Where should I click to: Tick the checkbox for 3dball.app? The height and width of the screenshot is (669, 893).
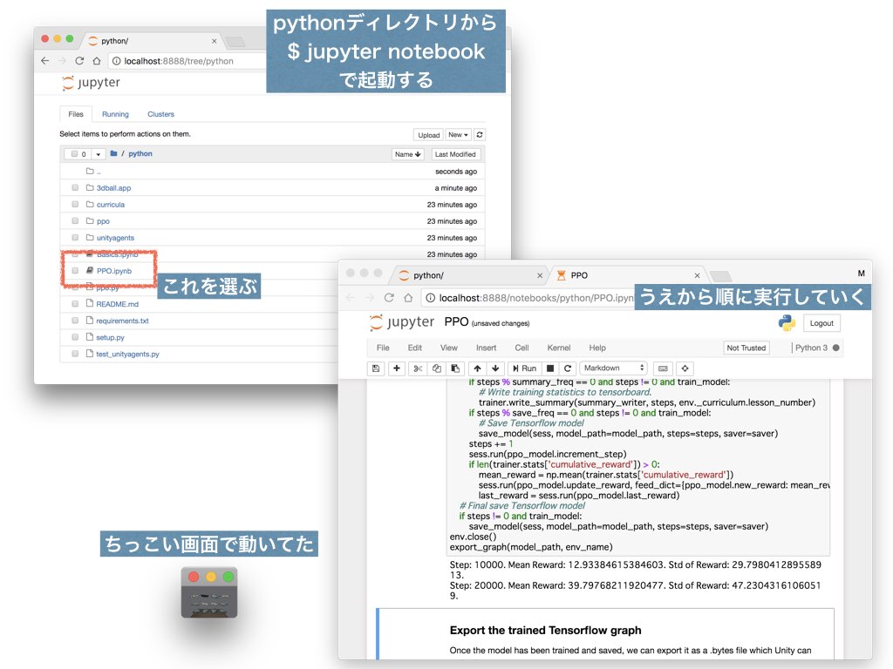(x=75, y=188)
